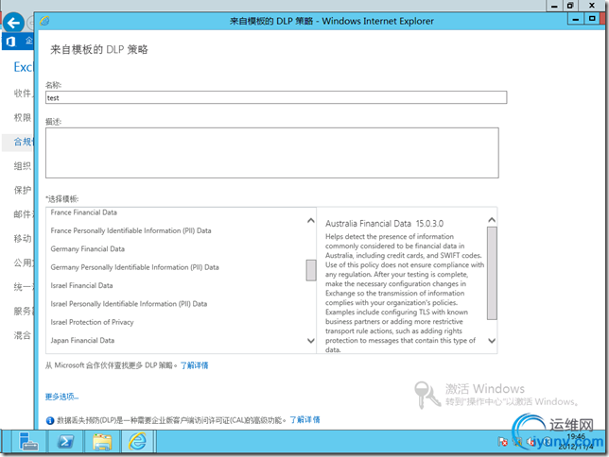Click the Internet Explorer icon in title bar
The width and height of the screenshot is (609, 457).
pyautogui.click(x=44, y=21)
